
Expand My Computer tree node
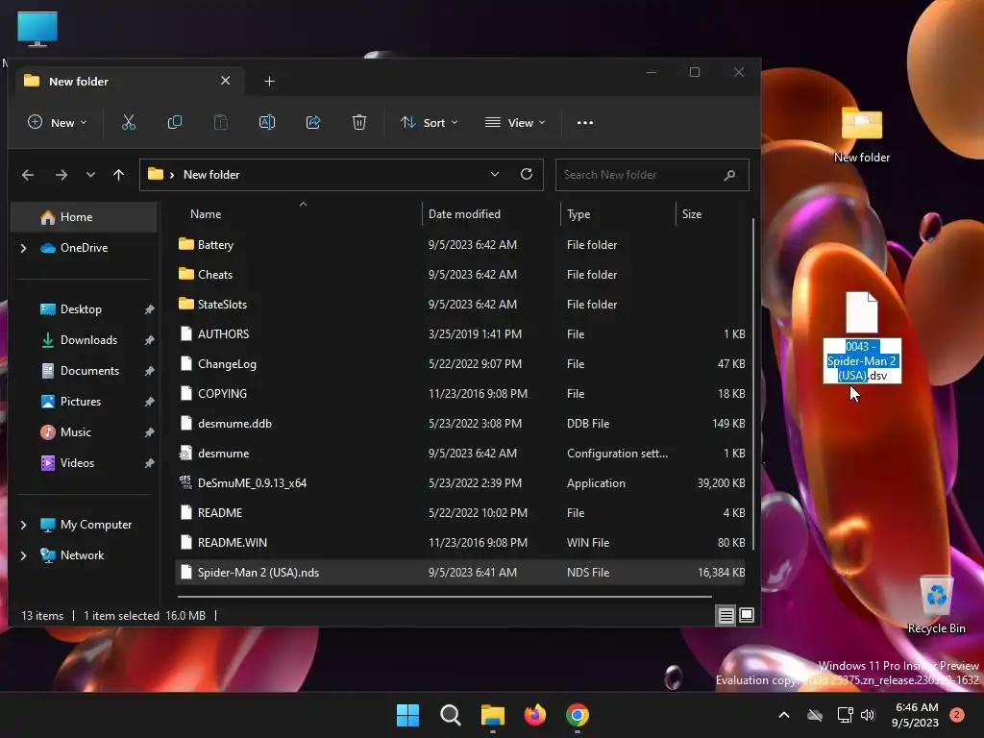(x=23, y=525)
